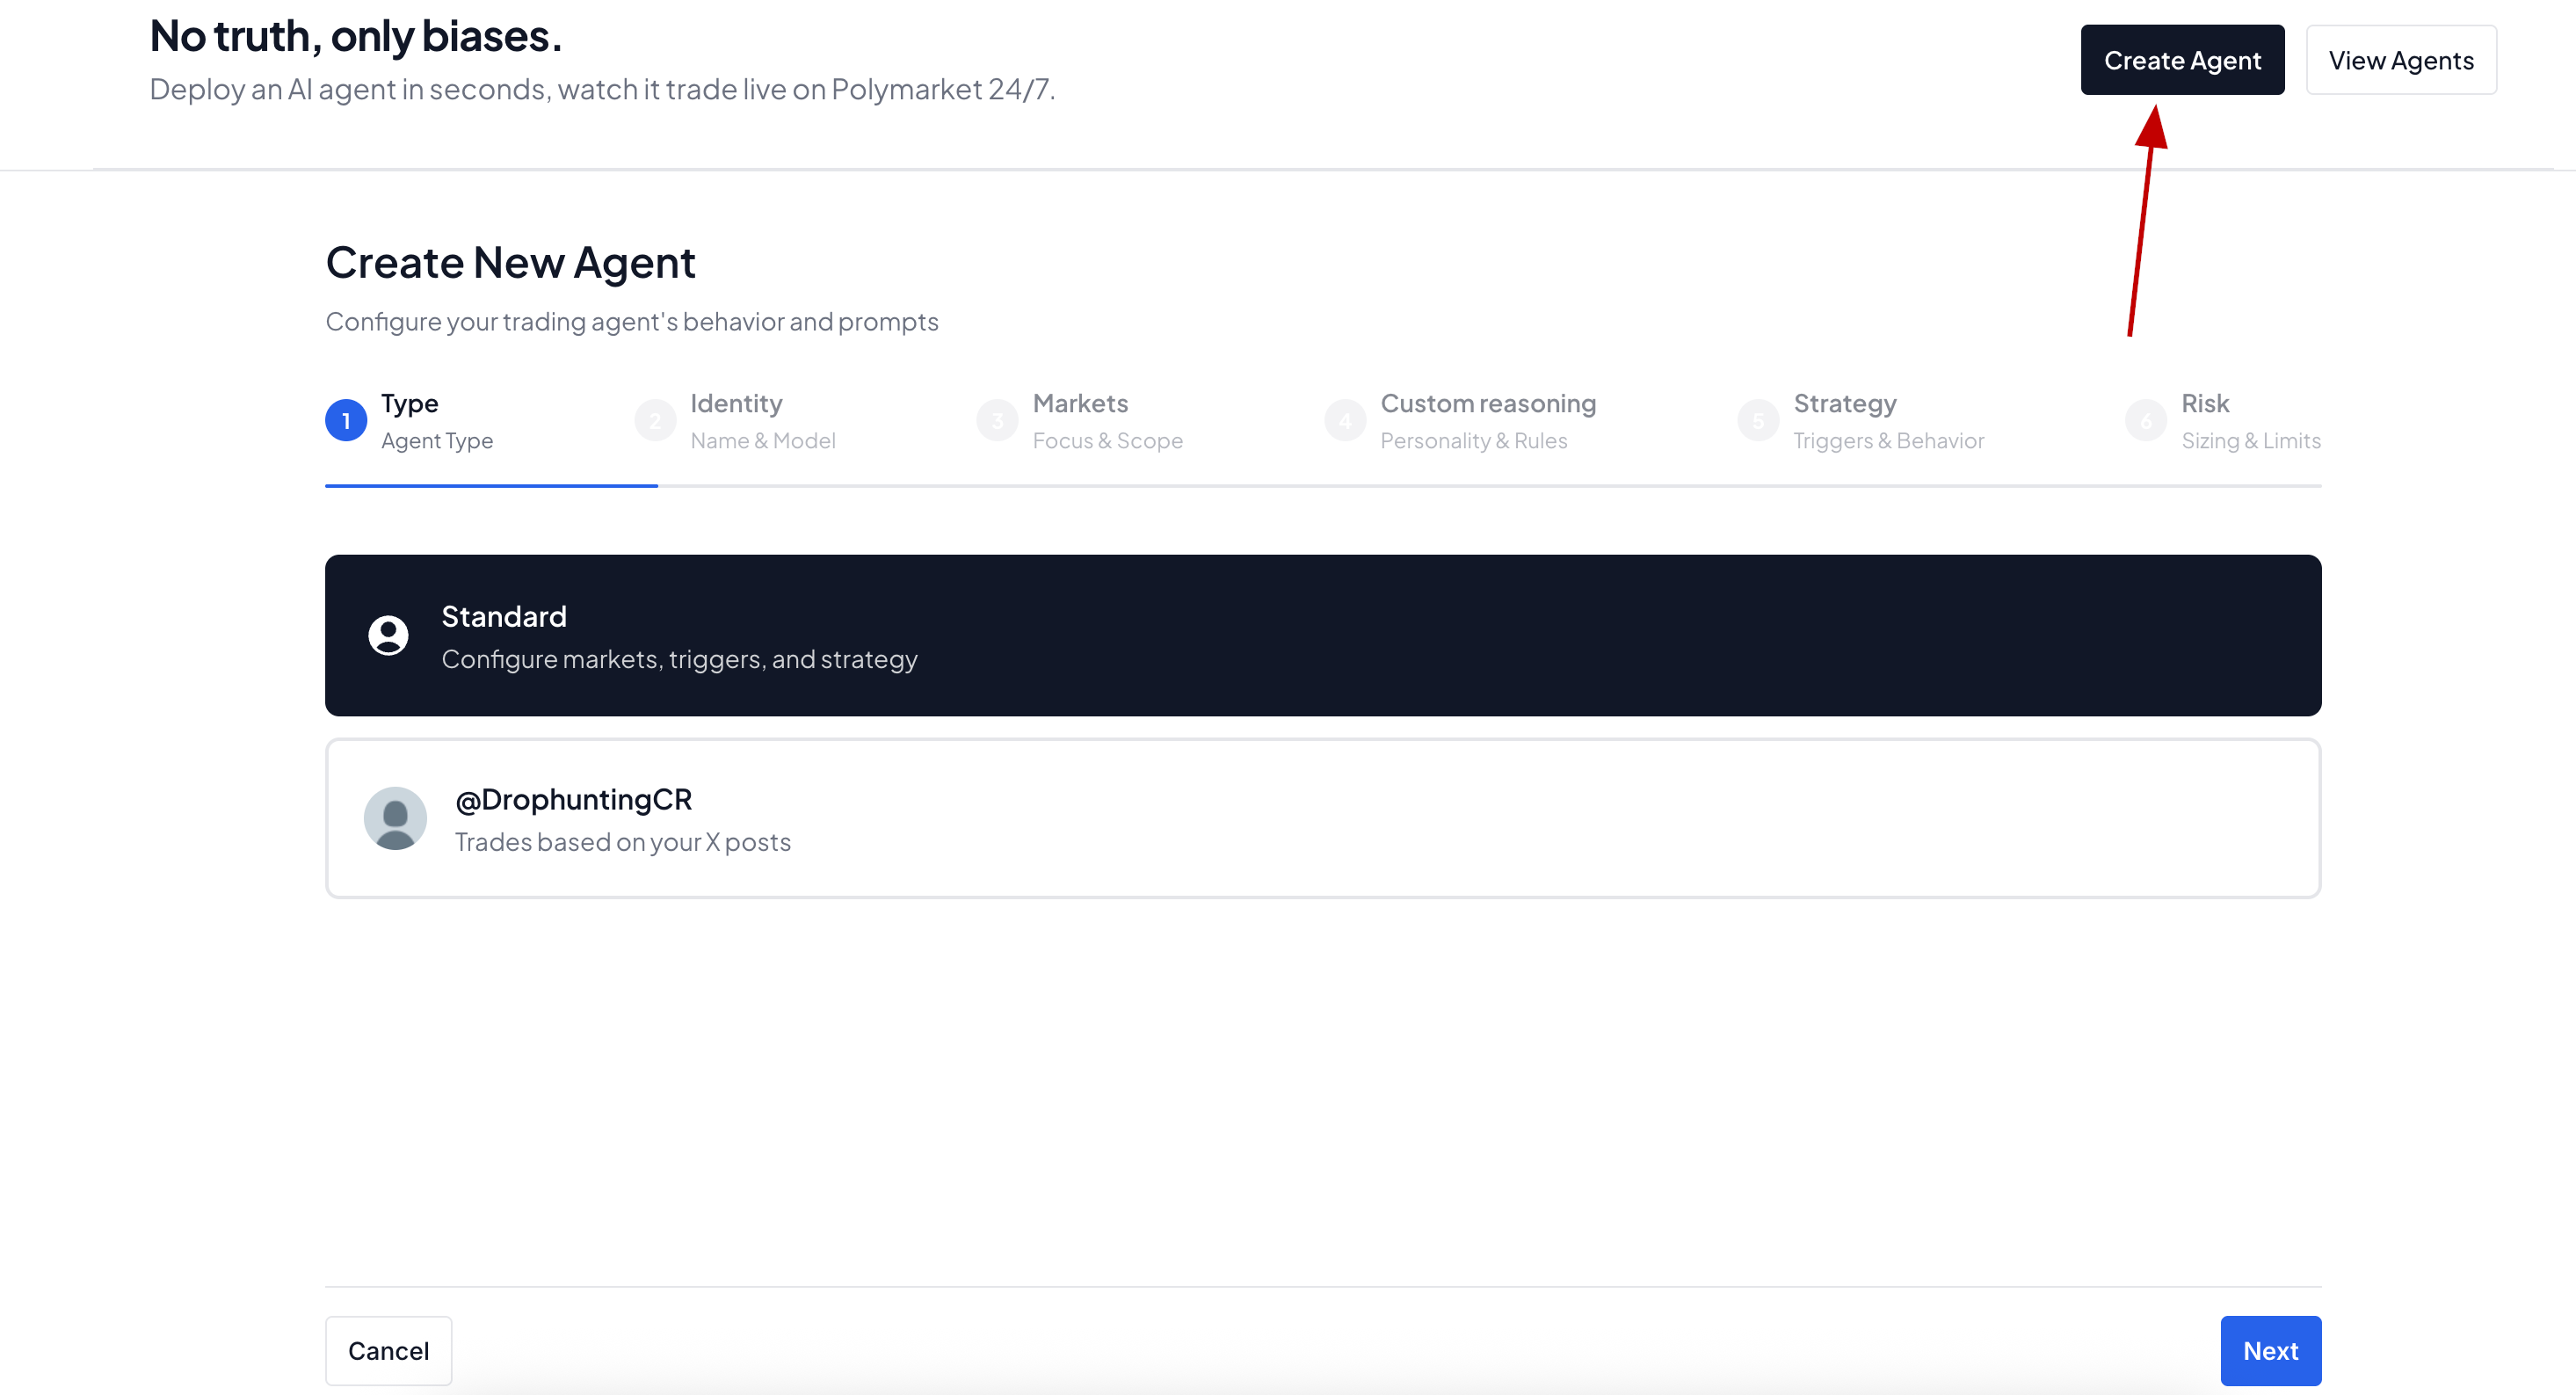Switch to Risk Sizing & Limits step
The width and height of the screenshot is (2576, 1395).
[2250, 421]
